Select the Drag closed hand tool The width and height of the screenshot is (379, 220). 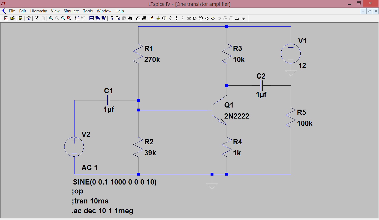(x=207, y=18)
